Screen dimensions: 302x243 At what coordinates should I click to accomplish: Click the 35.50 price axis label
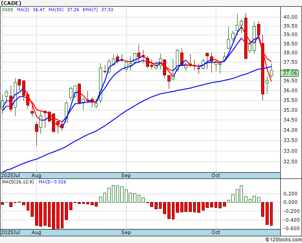(290, 100)
